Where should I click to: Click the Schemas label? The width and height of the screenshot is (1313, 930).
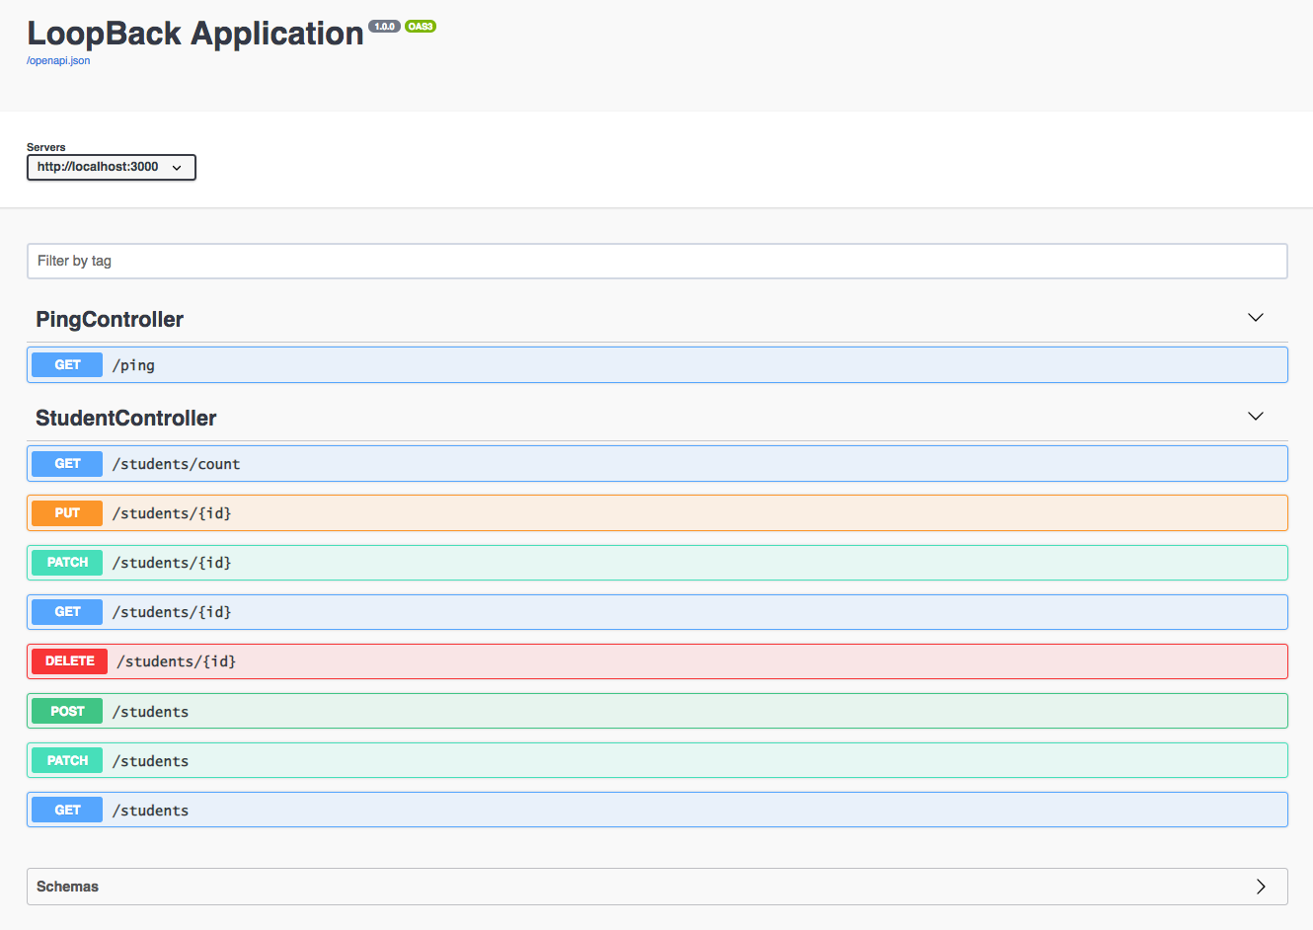tap(67, 887)
